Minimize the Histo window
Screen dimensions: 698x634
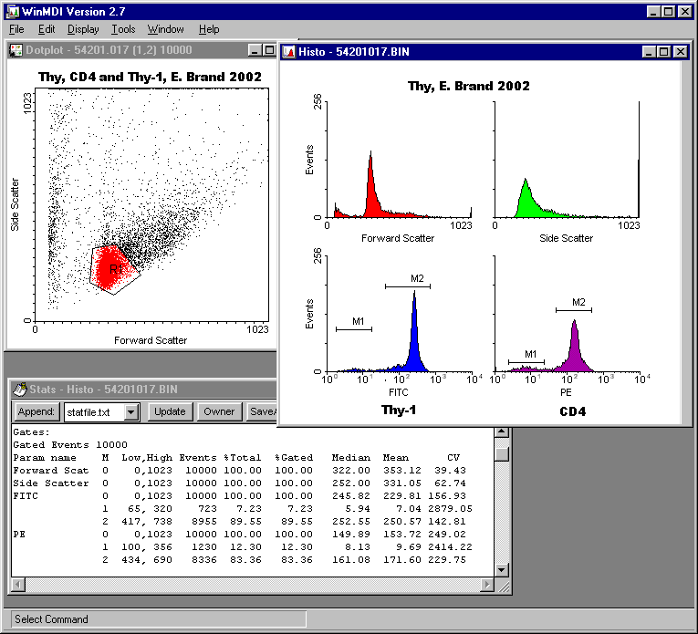[649, 52]
